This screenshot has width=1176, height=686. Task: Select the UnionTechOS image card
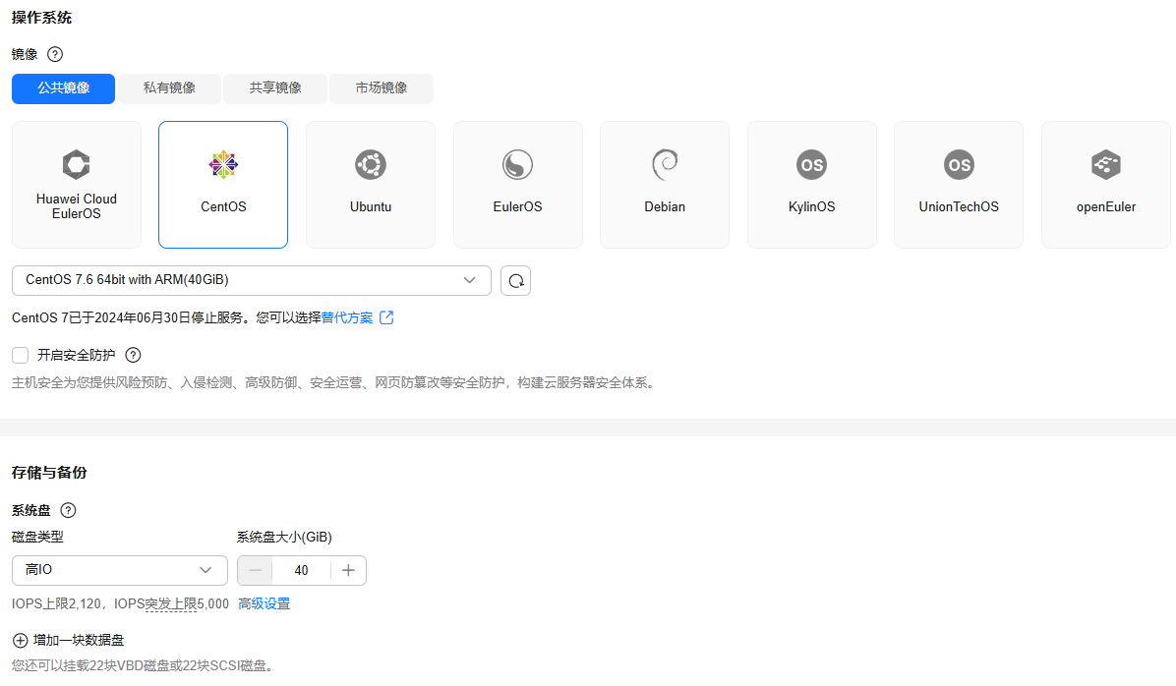point(959,185)
